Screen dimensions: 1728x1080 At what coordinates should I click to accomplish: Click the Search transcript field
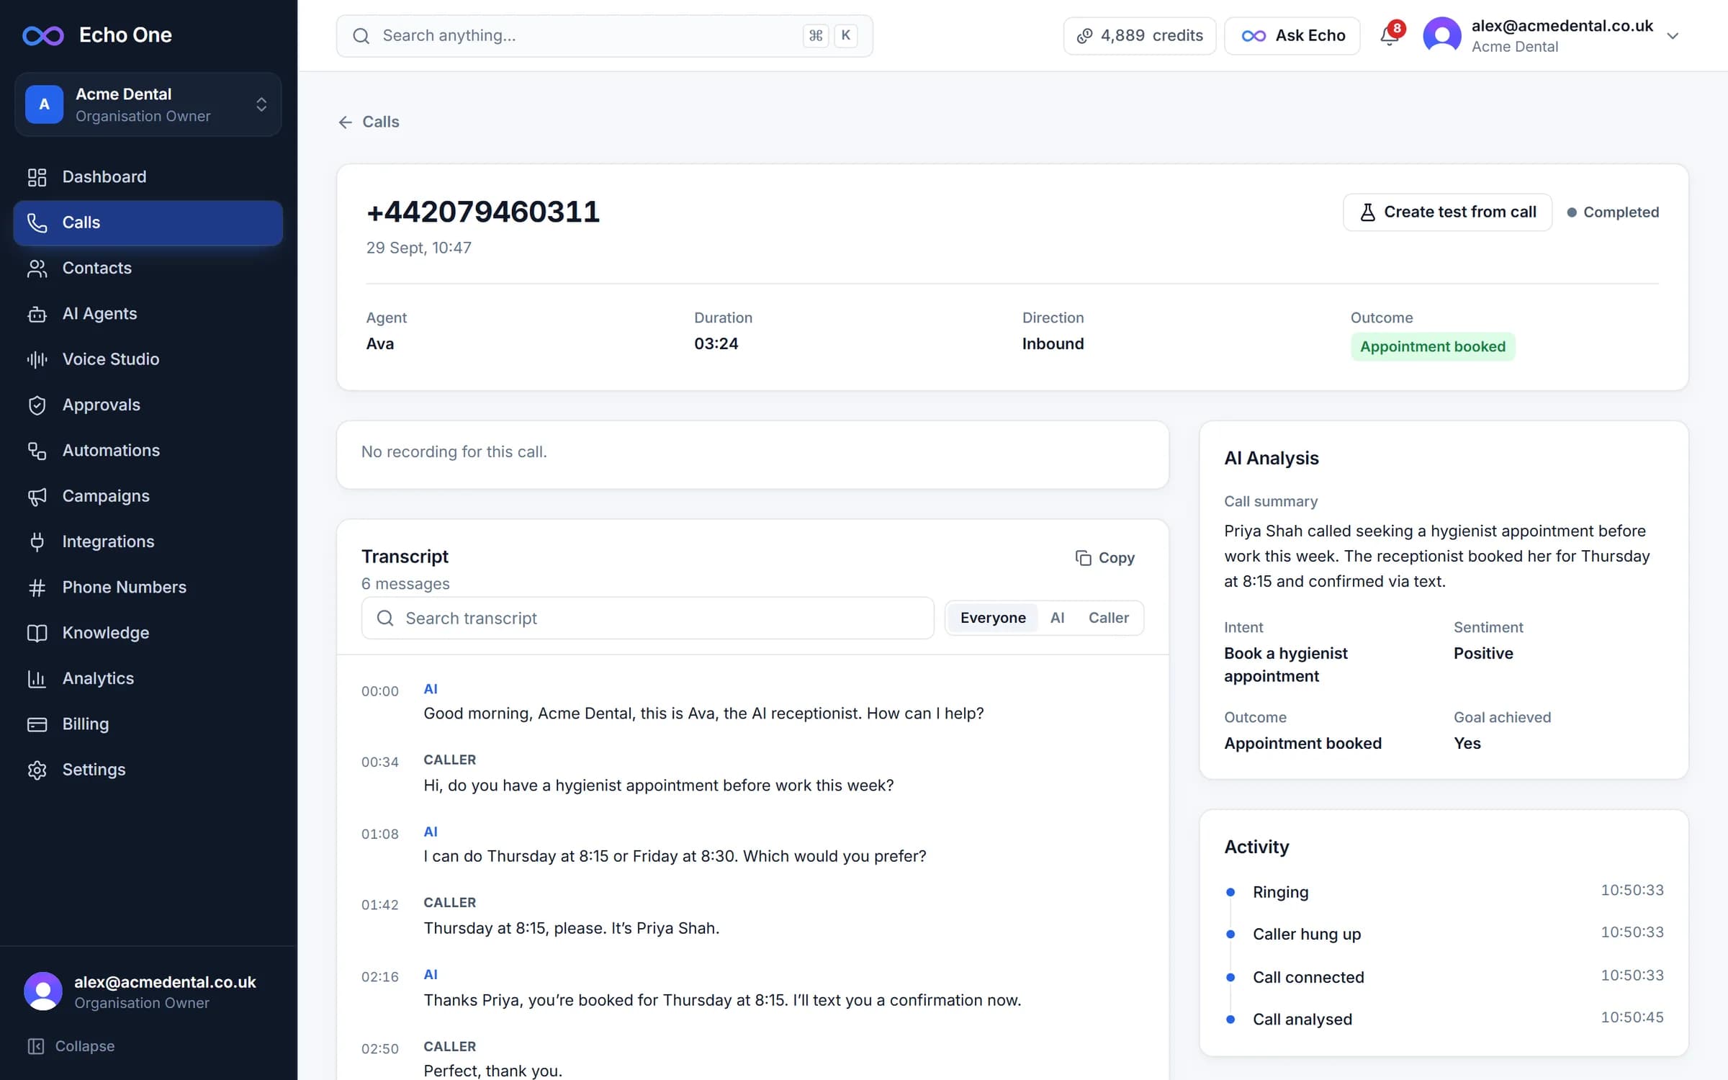click(x=647, y=618)
